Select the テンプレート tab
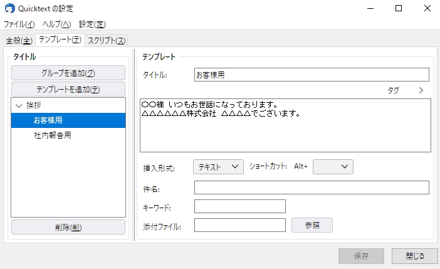The height and width of the screenshot is (269, 440). (x=60, y=40)
